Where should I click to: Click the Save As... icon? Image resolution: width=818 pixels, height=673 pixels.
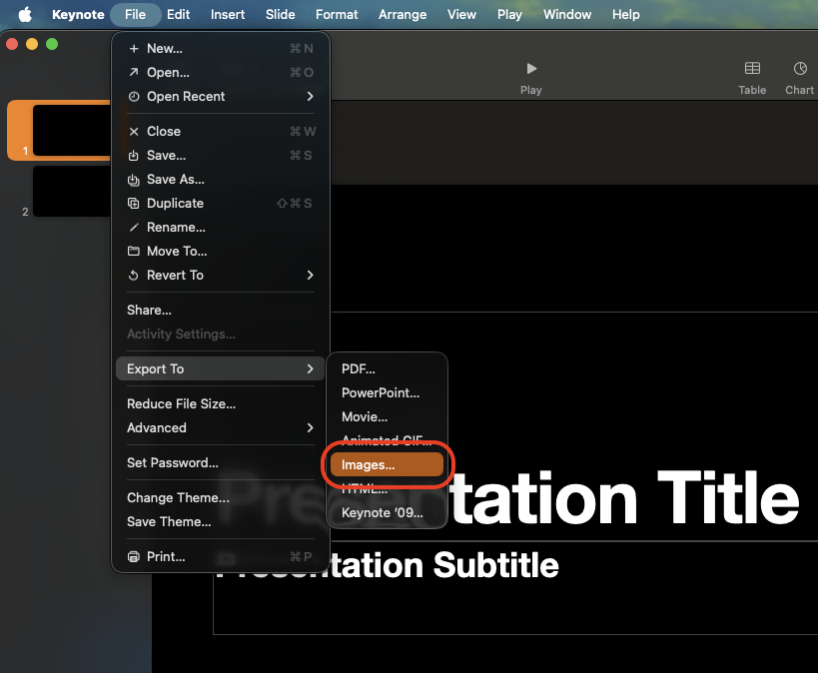(x=134, y=180)
